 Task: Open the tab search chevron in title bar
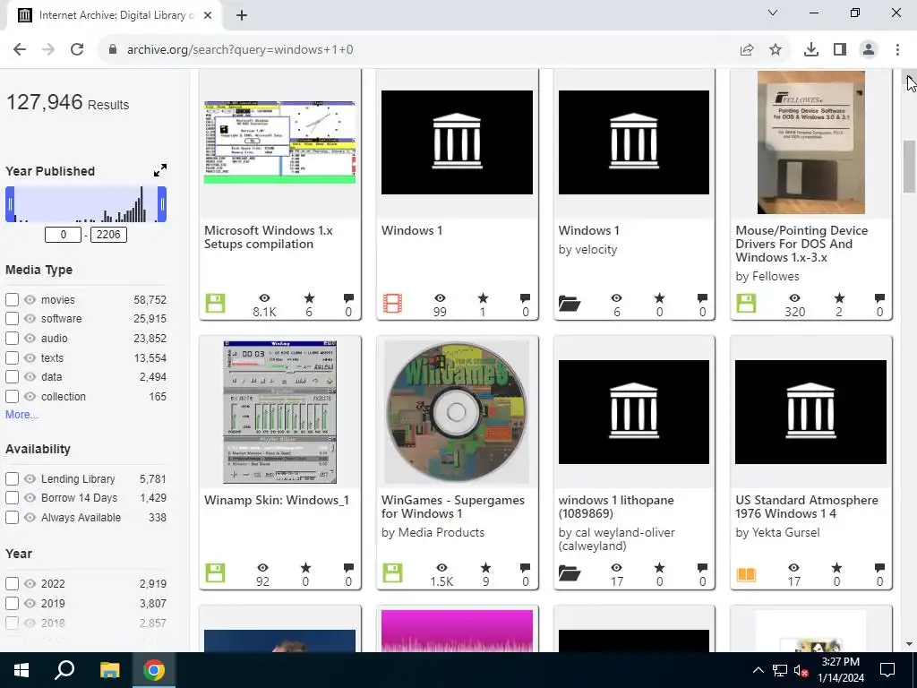point(773,13)
